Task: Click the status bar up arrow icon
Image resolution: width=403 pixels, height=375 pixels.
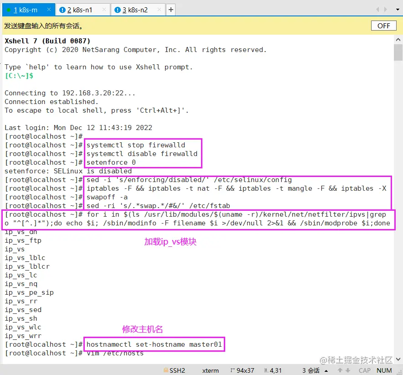Action: pos(340,370)
